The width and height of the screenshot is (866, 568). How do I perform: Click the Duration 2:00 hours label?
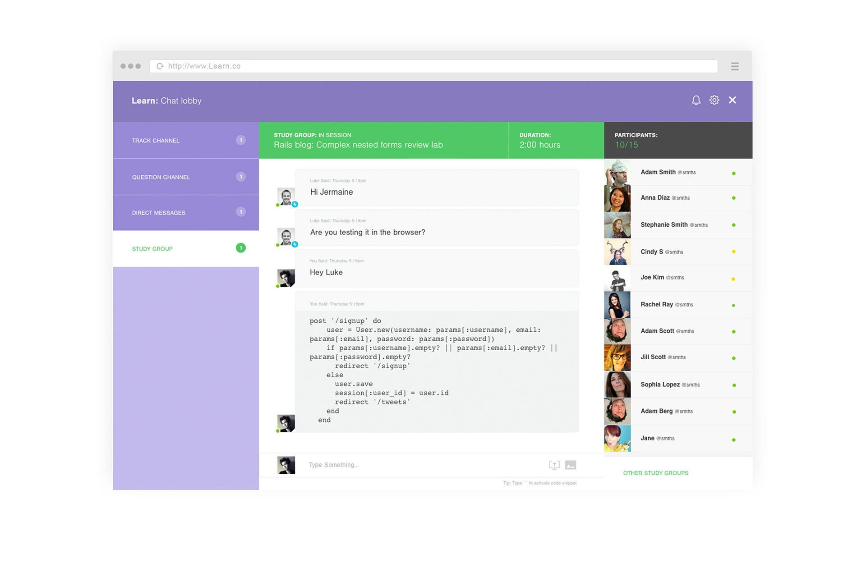540,140
